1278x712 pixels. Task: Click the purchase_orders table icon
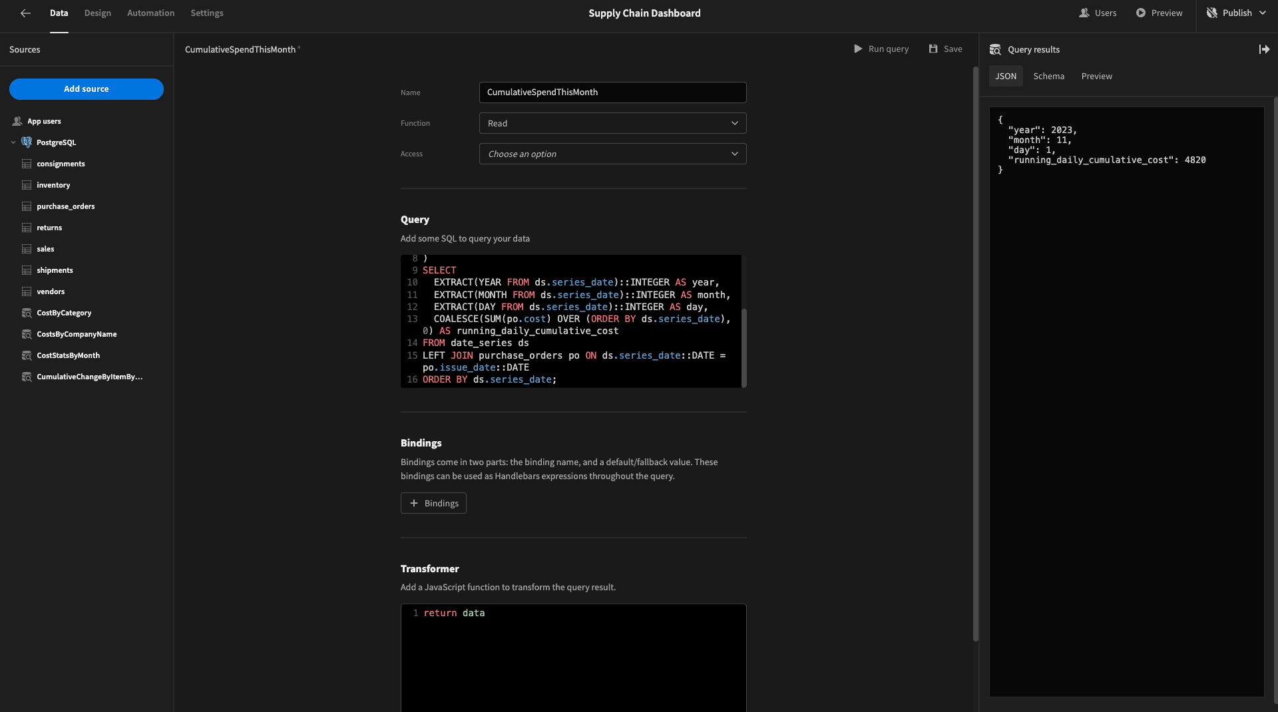click(27, 206)
